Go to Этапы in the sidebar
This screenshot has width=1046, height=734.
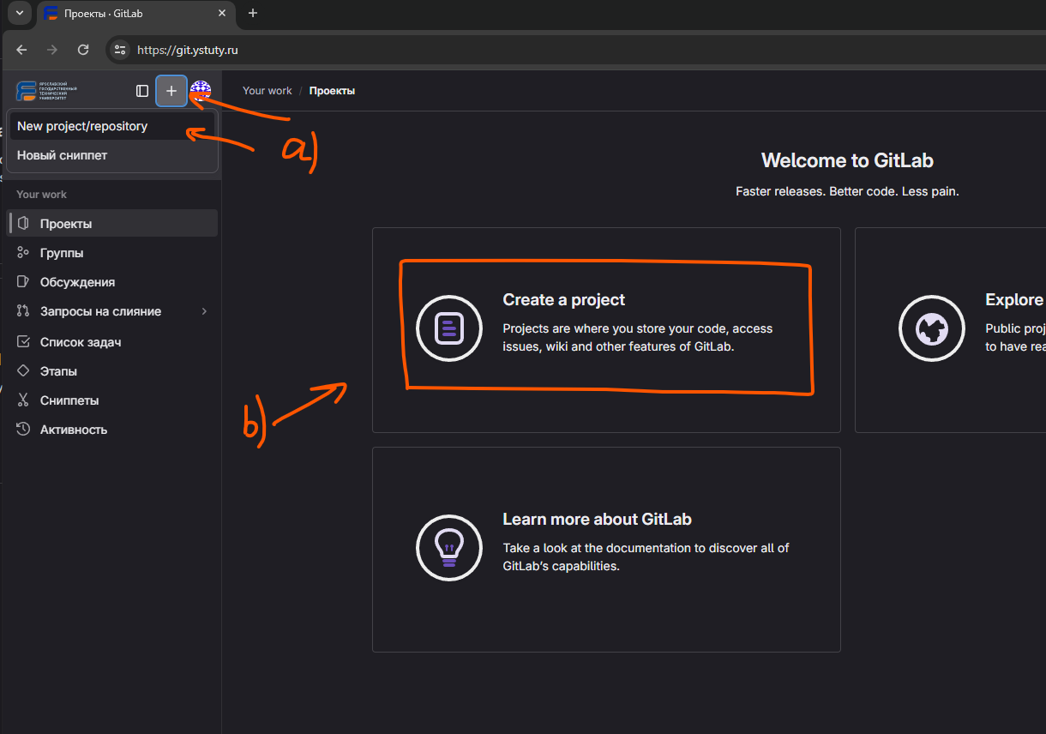(x=112, y=371)
